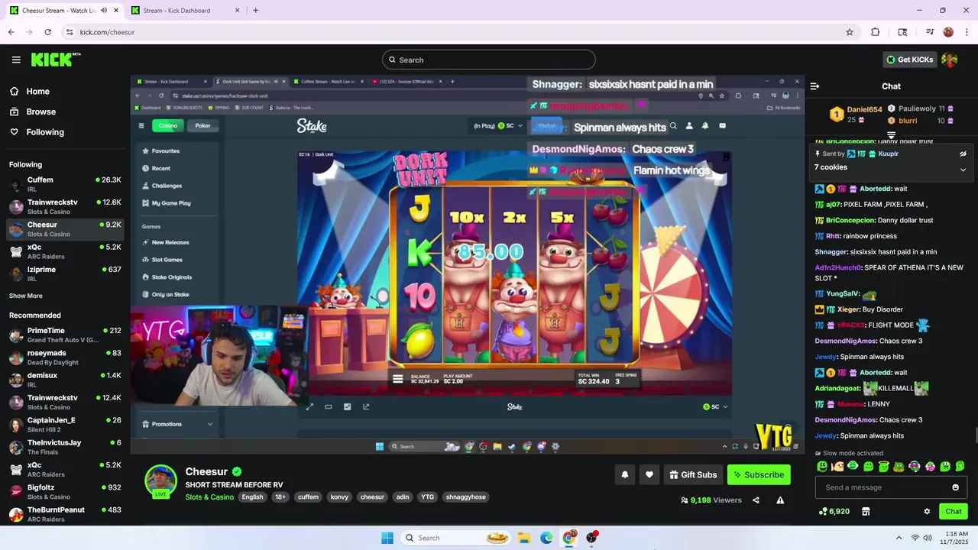Reload the page
This screenshot has width=978, height=550.
(47, 32)
